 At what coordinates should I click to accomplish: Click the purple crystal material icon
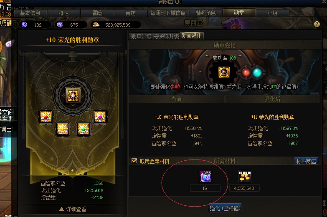205,177
